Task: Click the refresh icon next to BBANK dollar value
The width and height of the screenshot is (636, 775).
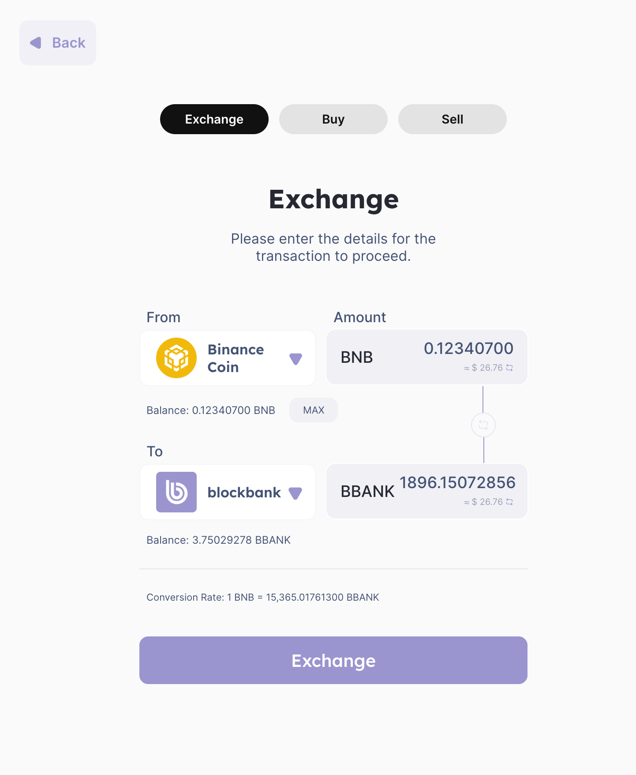Action: click(509, 502)
